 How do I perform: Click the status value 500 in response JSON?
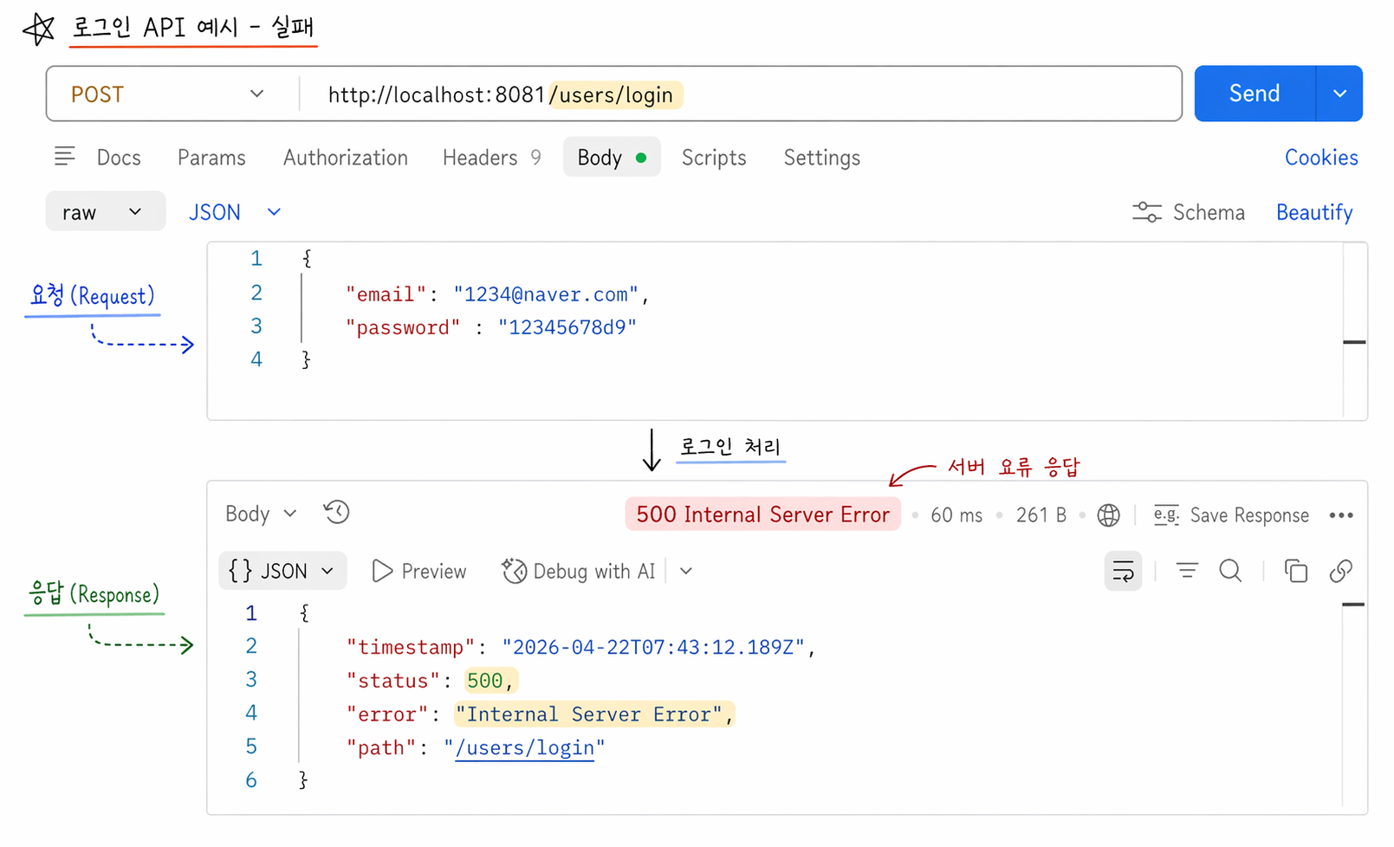click(484, 681)
